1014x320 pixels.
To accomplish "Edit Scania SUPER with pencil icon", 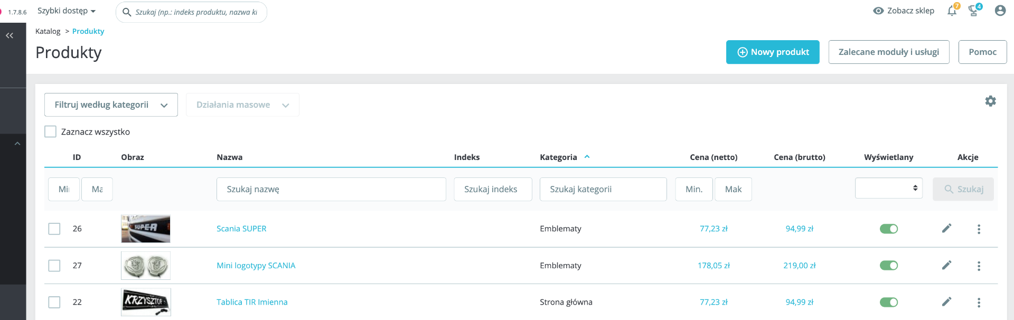I will [946, 228].
